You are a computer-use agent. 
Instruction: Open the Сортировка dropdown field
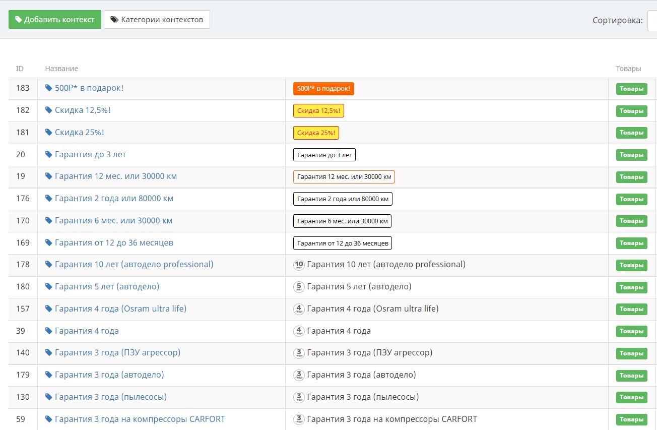[x=652, y=21]
